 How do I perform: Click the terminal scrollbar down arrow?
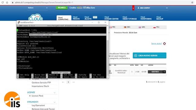107,77
